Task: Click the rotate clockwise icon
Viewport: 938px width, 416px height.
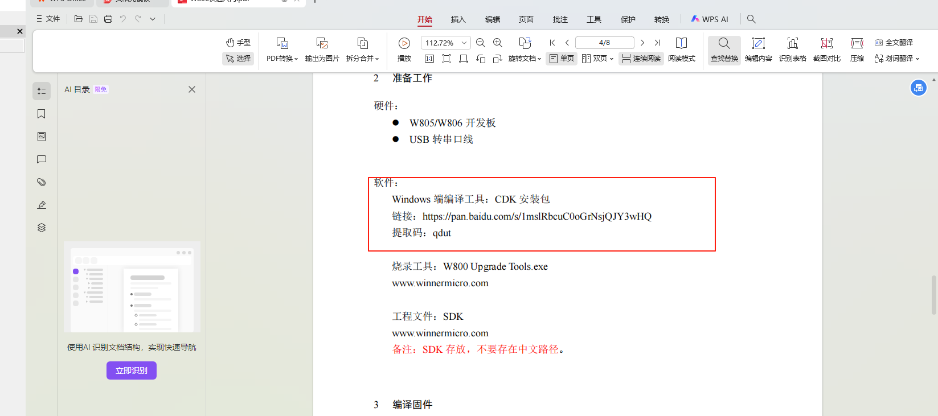Action: point(498,59)
